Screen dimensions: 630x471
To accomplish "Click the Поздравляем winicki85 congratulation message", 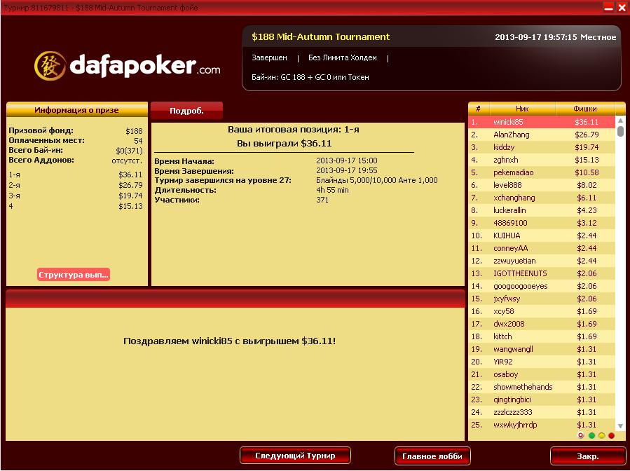I will pos(229,341).
